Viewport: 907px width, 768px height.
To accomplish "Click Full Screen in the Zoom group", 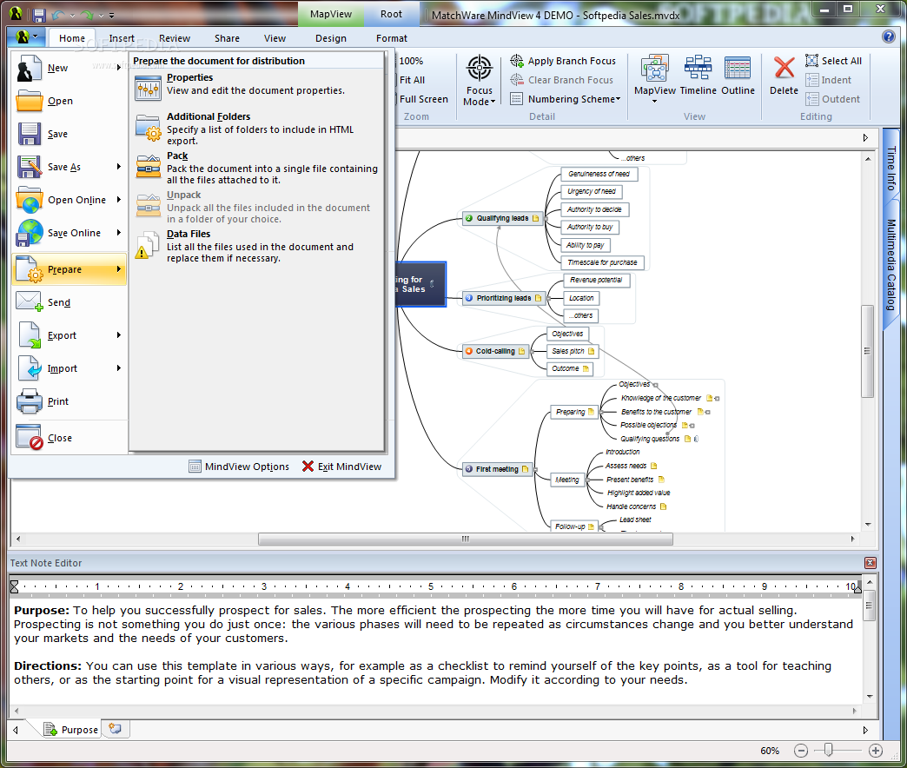I will coord(423,99).
